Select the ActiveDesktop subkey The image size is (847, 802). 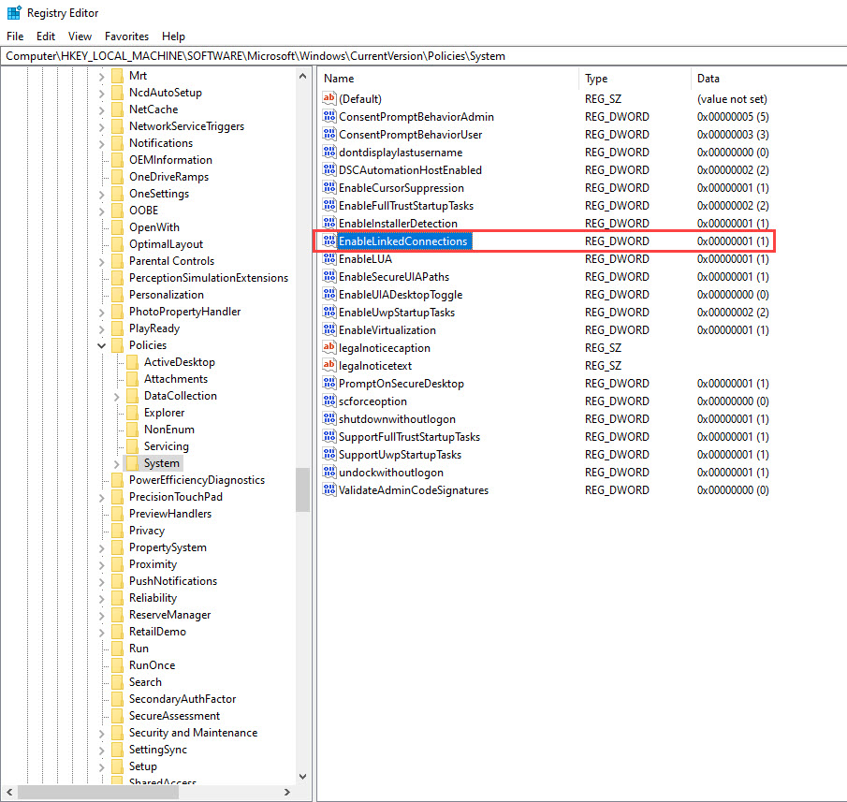[180, 362]
